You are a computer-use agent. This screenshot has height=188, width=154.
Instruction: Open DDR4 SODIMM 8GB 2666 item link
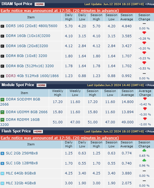(20, 102)
